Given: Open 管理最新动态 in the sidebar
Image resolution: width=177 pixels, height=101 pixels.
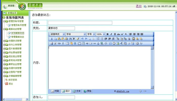Looking at the screenshot, I should pos(17,37).
